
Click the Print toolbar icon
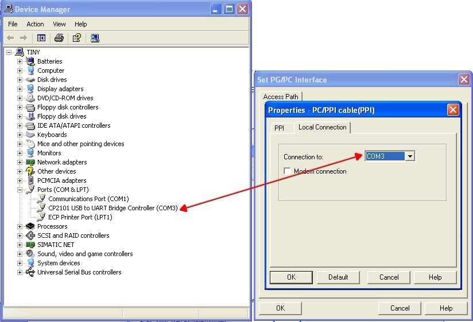(x=59, y=38)
